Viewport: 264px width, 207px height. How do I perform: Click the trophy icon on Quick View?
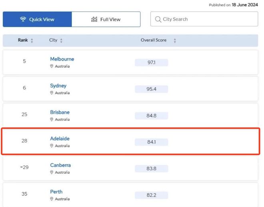click(x=23, y=19)
